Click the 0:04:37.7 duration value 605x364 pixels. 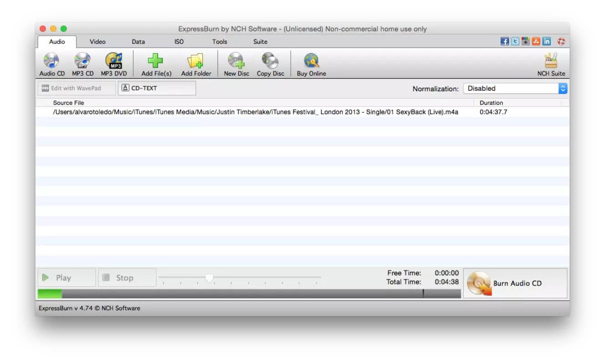point(494,112)
